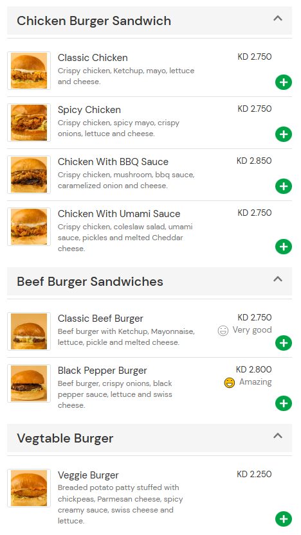This screenshot has width=301, height=535.
Task: Add Classic Chicken to cart with plus icon
Action: click(x=284, y=82)
